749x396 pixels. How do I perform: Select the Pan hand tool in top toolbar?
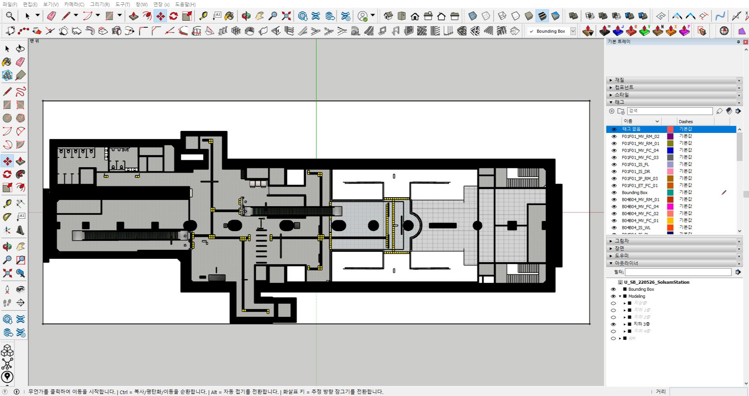(x=259, y=16)
